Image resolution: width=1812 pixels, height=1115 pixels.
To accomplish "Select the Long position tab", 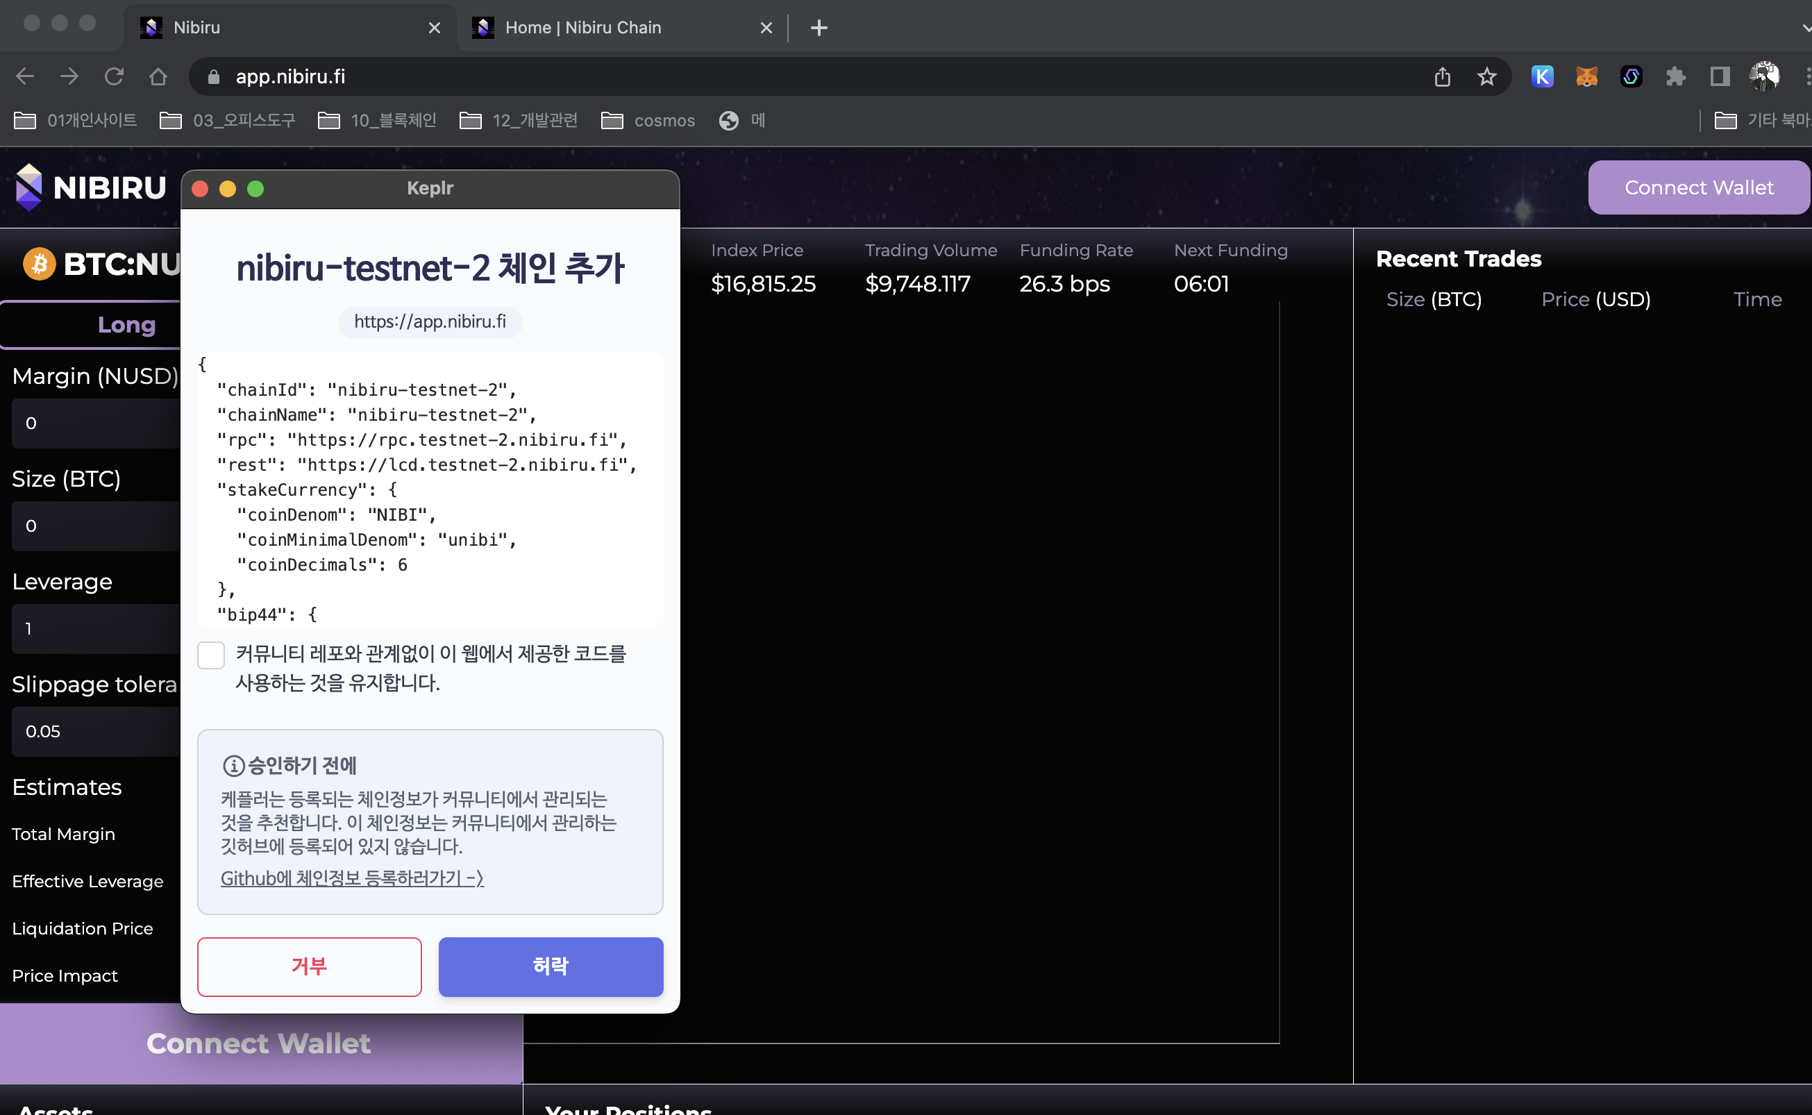I will 126,324.
